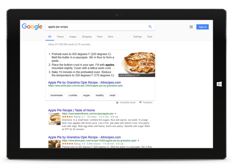Select the healthy chip
The height and width of the screenshot is (168, 233).
[x=100, y=95]
